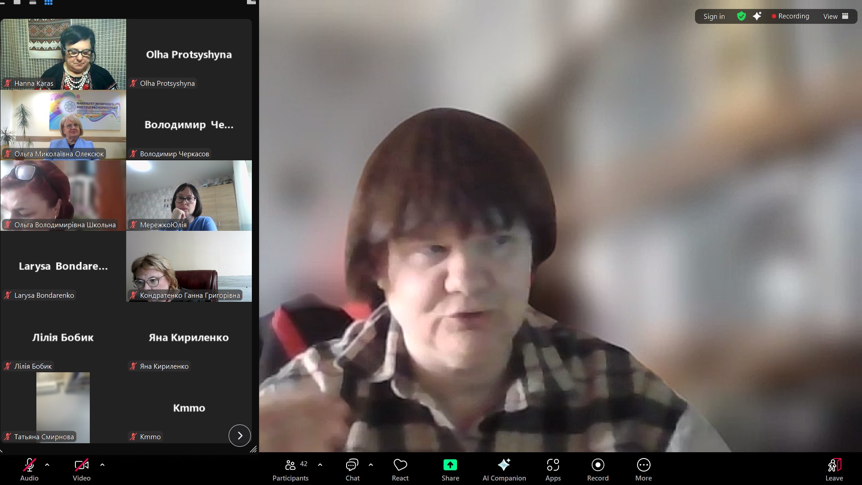The height and width of the screenshot is (485, 862).
Task: Open the Chat panel icon
Action: pos(352,465)
